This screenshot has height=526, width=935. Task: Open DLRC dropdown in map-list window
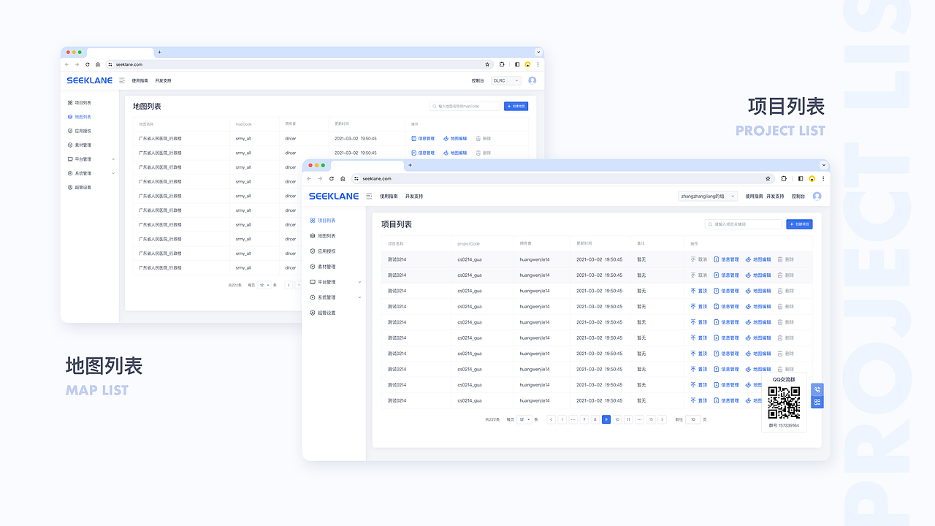pos(506,80)
